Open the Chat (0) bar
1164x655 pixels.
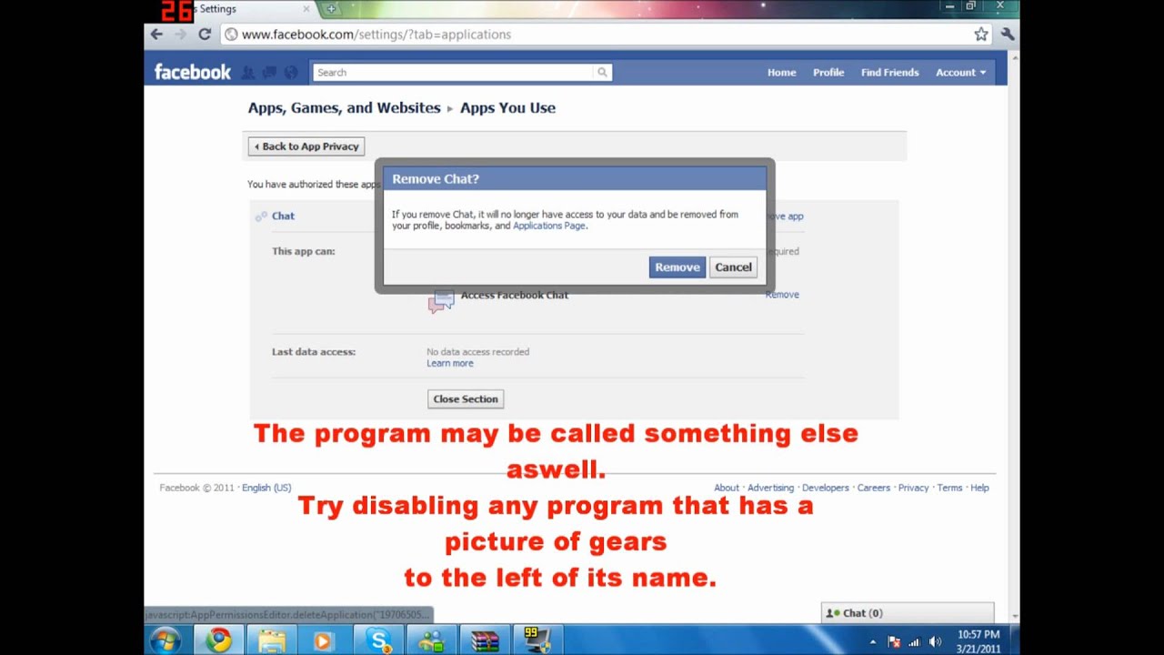pos(908,613)
